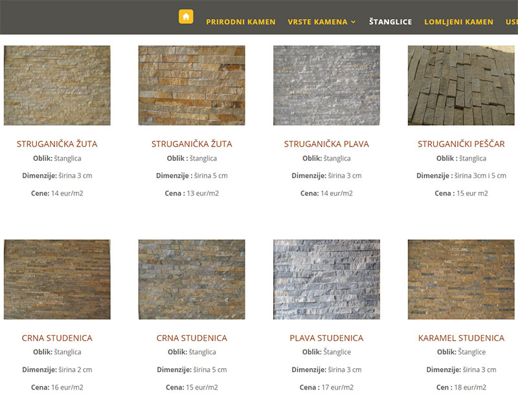Expand the VRSTE KAMENA dropdown
Screen dimensions: 518x394
[321, 22]
